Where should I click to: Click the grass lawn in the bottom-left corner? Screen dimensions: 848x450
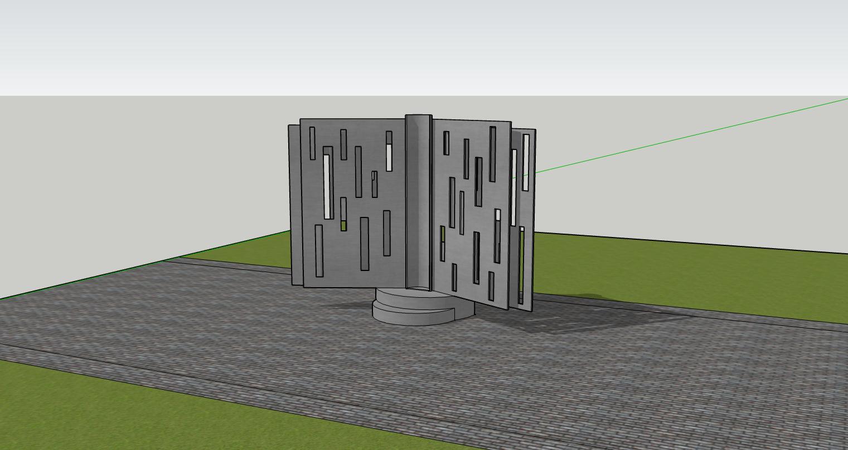pos(84,407)
